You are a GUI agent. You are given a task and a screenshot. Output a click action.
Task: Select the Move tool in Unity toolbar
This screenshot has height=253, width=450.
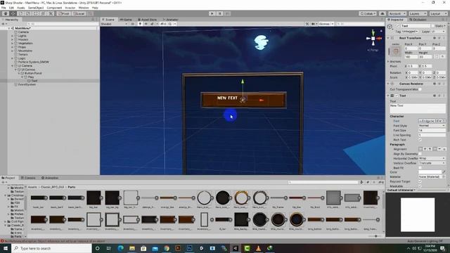tap(13, 13)
